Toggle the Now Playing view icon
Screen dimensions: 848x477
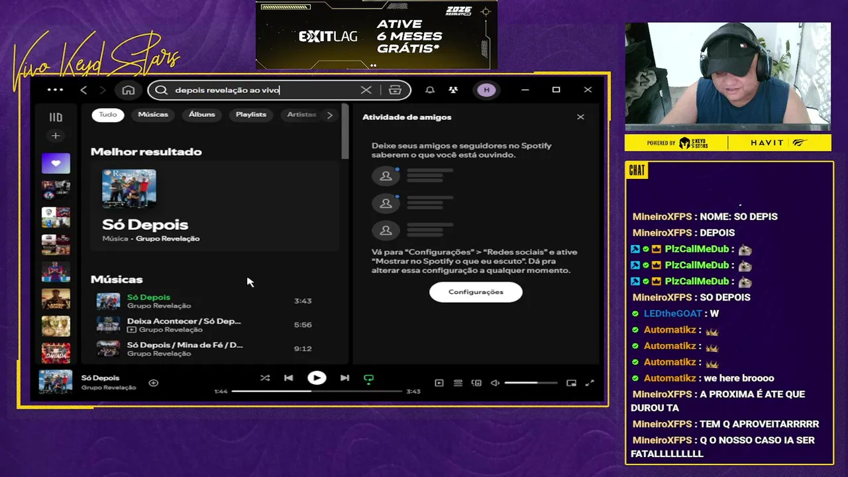[x=439, y=383]
